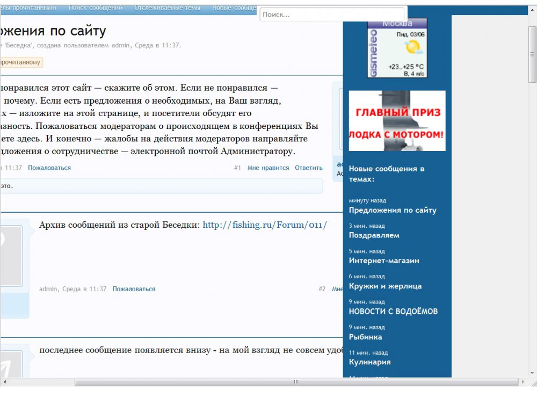This screenshot has height=418, width=537.
Task: Click the Gismeteo Moscow weather widget
Action: 397,48
